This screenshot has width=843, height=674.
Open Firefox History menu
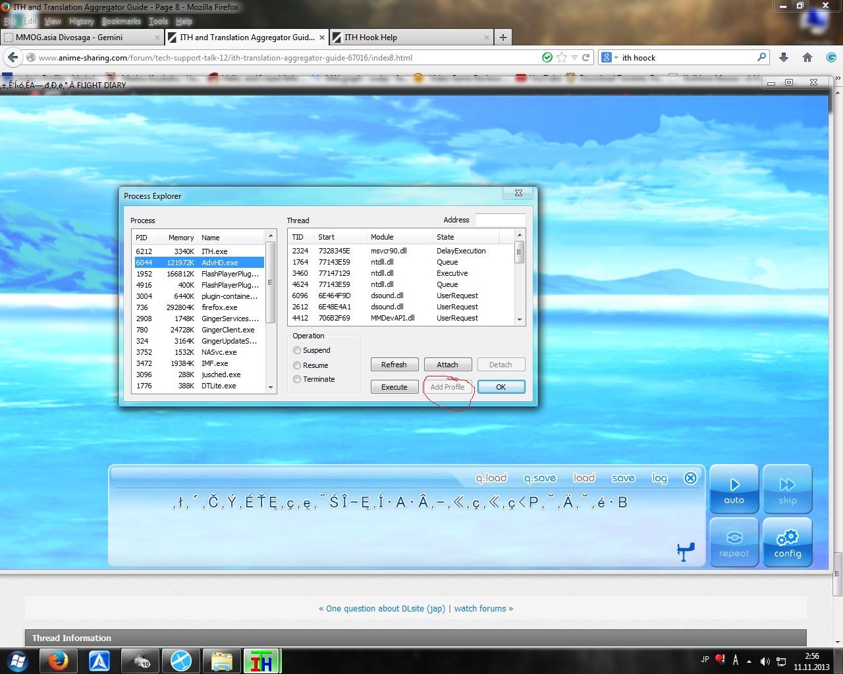click(81, 21)
